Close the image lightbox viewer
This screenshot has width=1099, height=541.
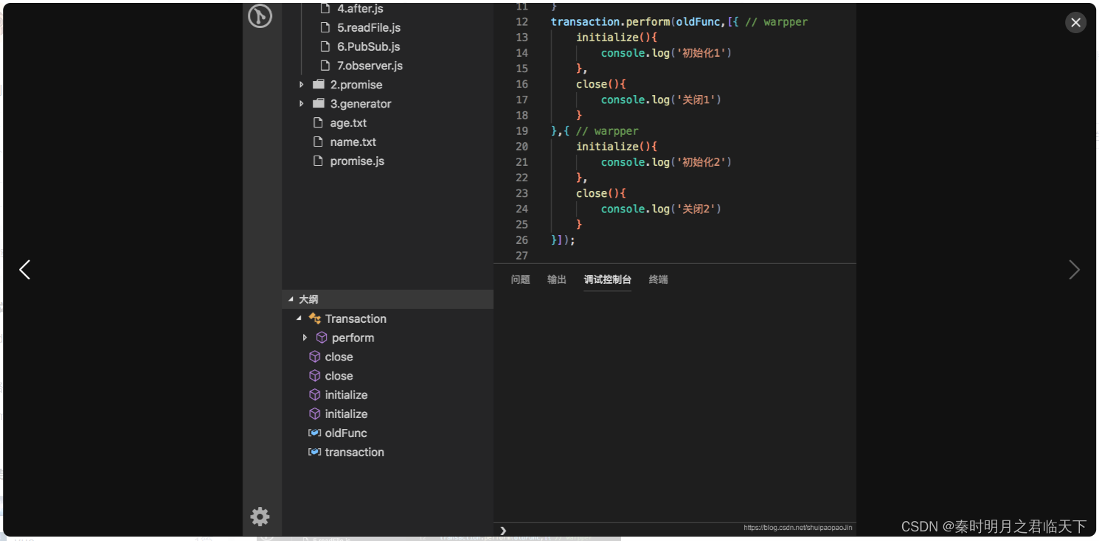click(1075, 23)
